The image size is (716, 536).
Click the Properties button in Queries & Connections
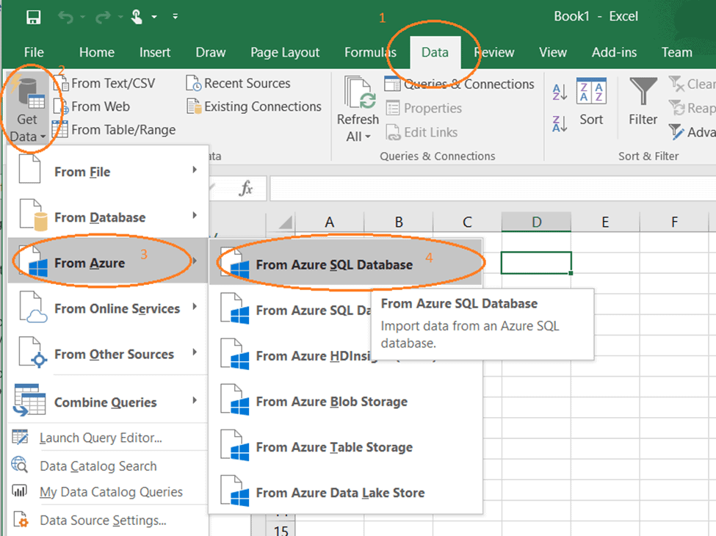pyautogui.click(x=424, y=108)
